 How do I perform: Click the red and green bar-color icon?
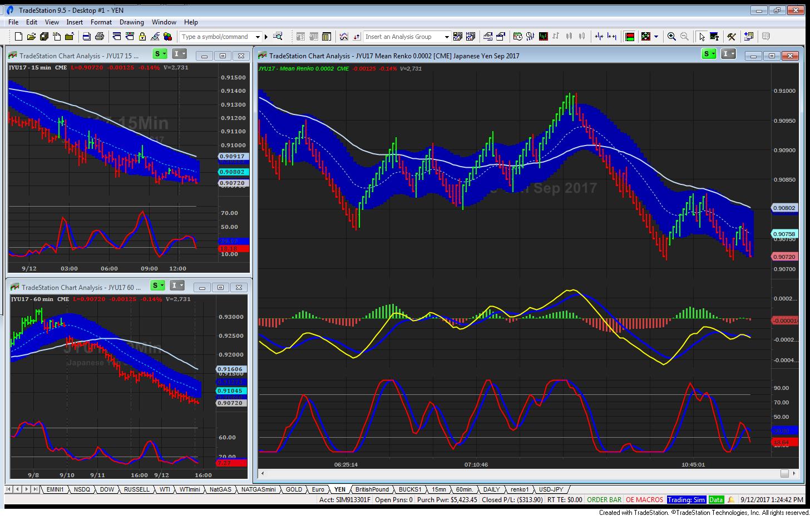tap(630, 37)
